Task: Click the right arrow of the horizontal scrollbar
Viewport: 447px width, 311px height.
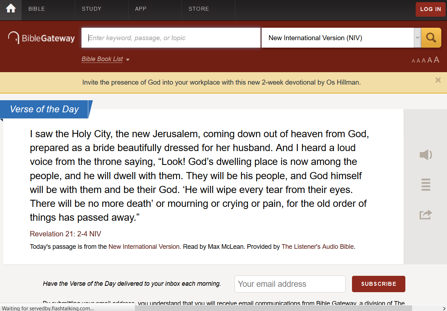Action: [444, 308]
